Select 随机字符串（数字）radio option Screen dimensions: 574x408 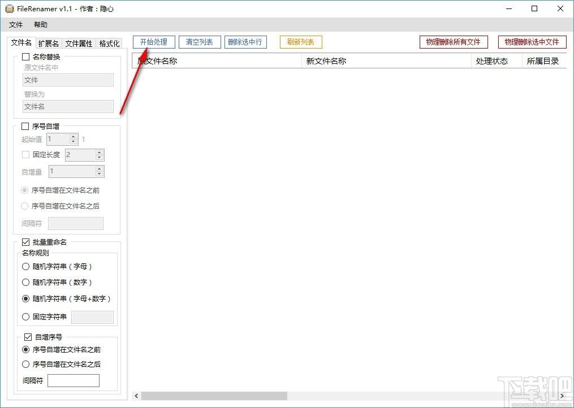click(25, 282)
